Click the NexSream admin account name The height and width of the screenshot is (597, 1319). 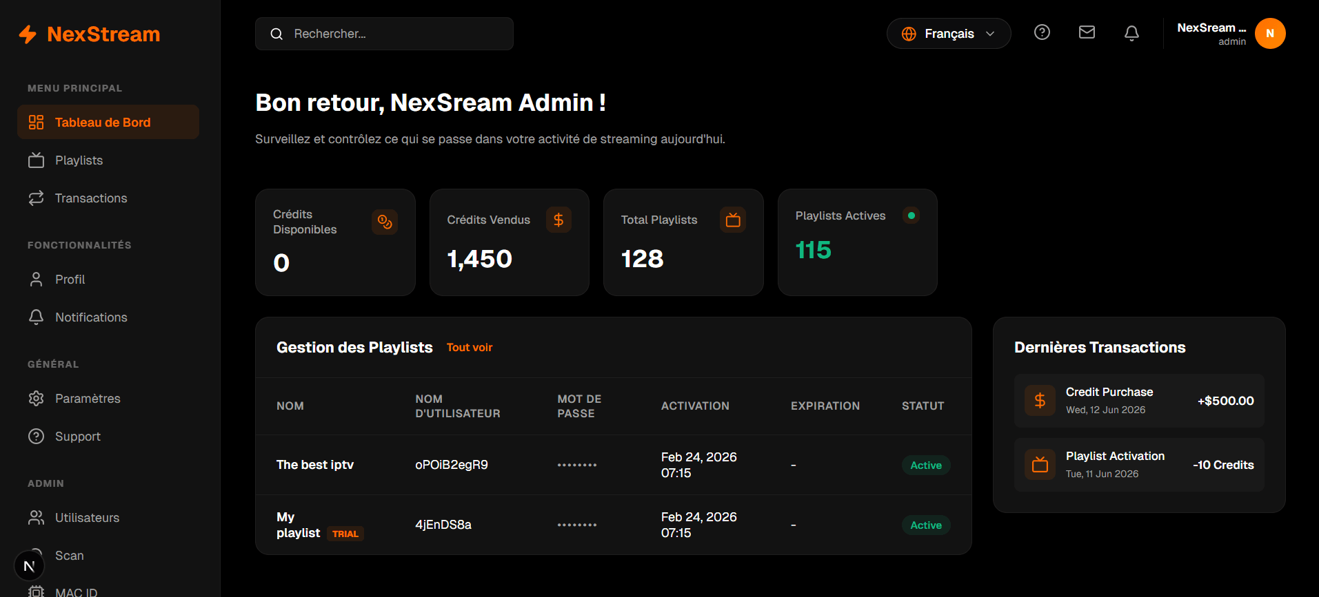tap(1211, 28)
